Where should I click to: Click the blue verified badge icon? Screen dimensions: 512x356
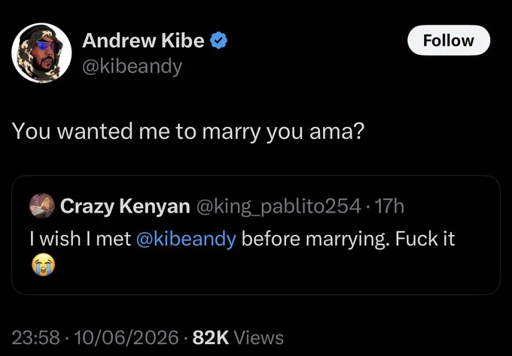click(218, 41)
